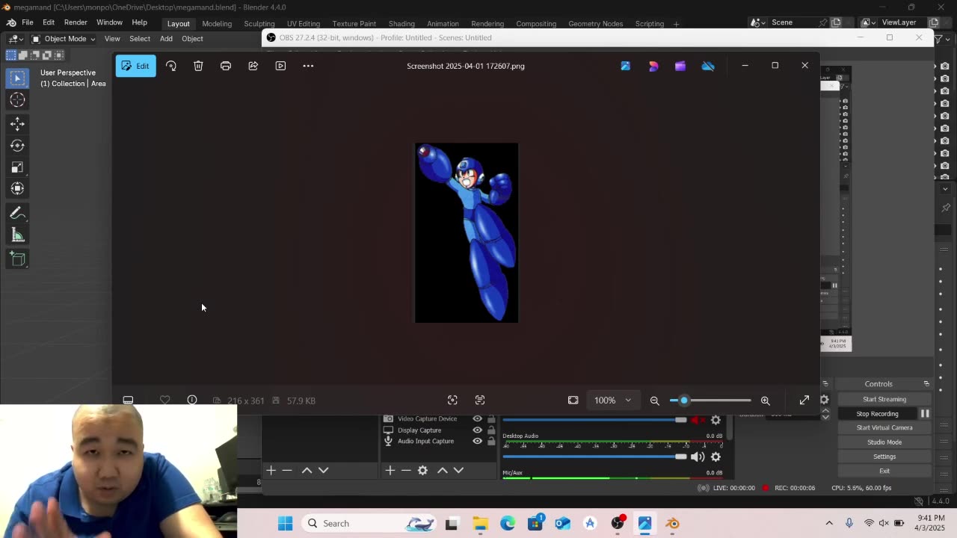Open source properties gear in OBS Sources
This screenshot has width=957, height=538.
[422, 470]
